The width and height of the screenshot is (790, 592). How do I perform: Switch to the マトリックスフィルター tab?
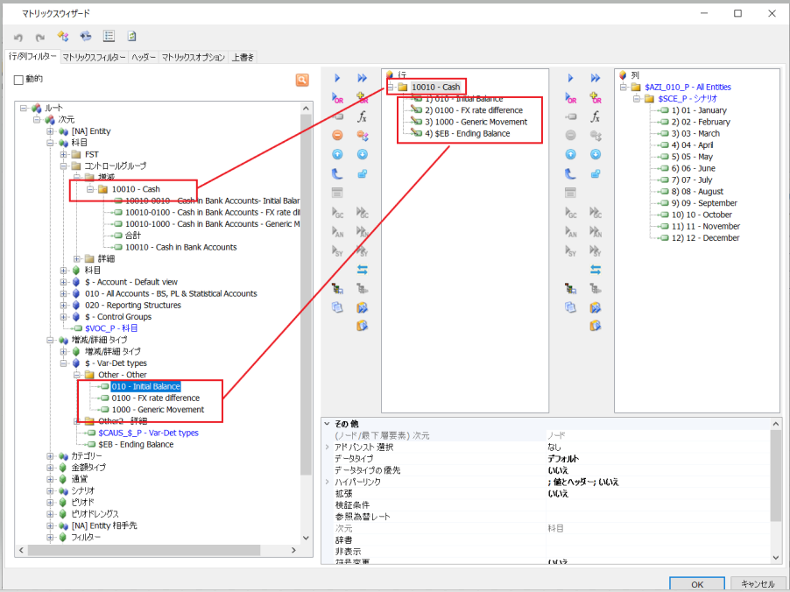94,57
